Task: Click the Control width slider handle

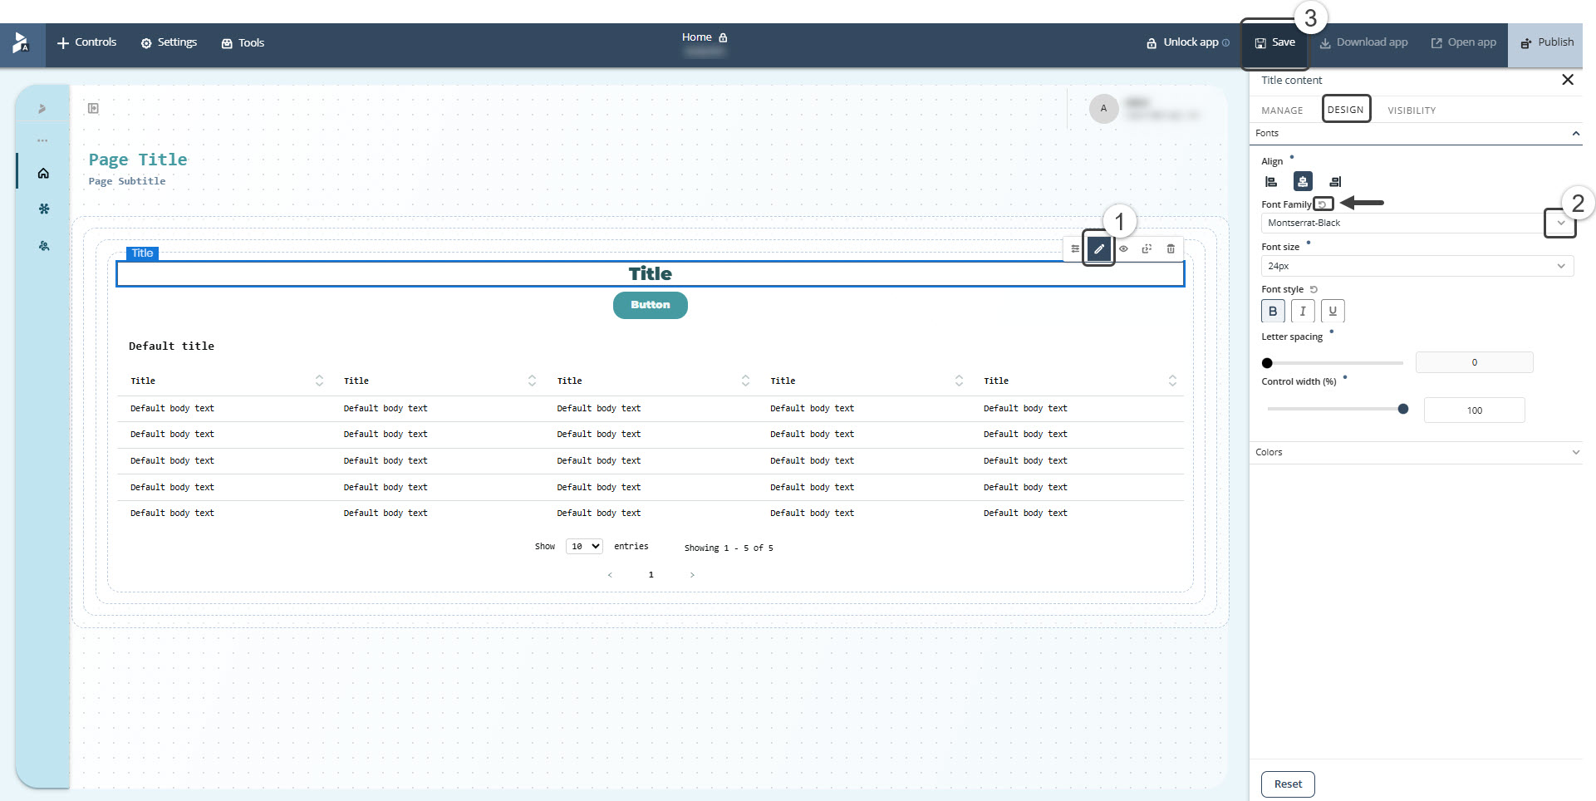Action: pyautogui.click(x=1403, y=409)
